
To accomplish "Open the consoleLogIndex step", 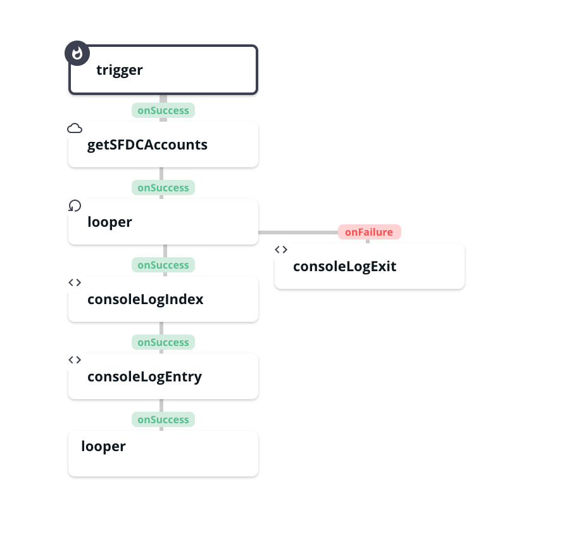I will click(x=163, y=299).
